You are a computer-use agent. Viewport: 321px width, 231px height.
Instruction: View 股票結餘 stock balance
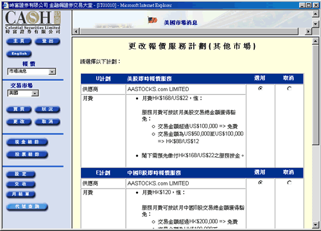click(27, 155)
